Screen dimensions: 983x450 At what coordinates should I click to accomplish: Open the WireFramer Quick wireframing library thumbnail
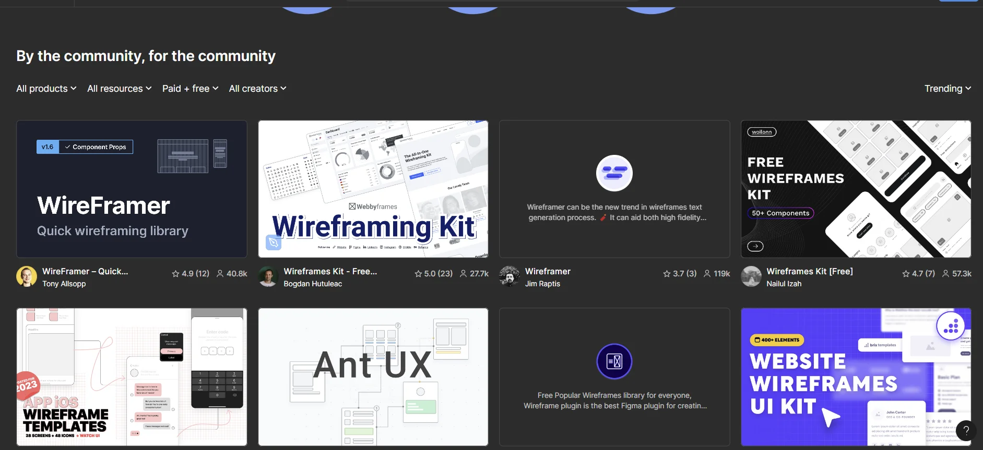click(x=132, y=189)
